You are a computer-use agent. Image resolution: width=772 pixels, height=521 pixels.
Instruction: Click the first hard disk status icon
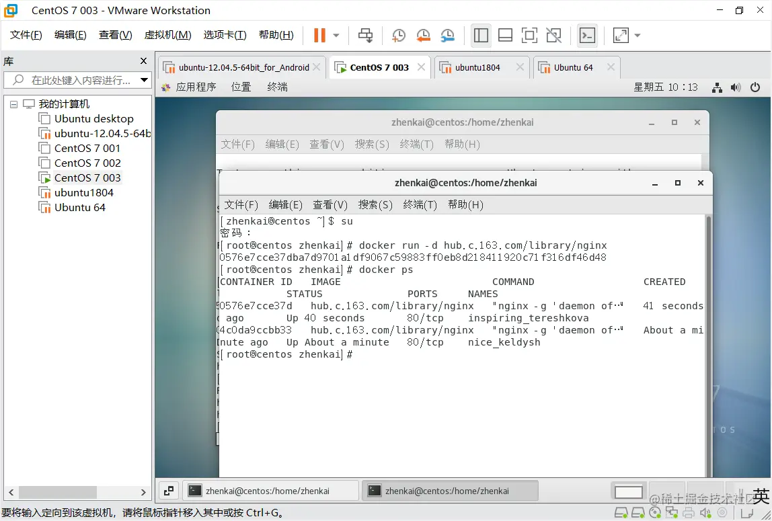pos(620,513)
